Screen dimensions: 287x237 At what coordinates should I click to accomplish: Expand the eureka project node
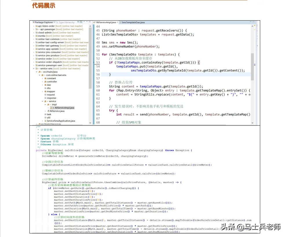(x=34, y=36)
